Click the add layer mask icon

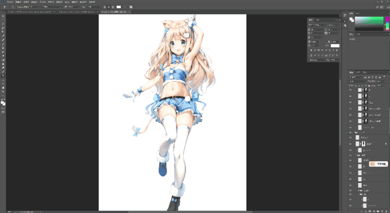tap(369, 211)
